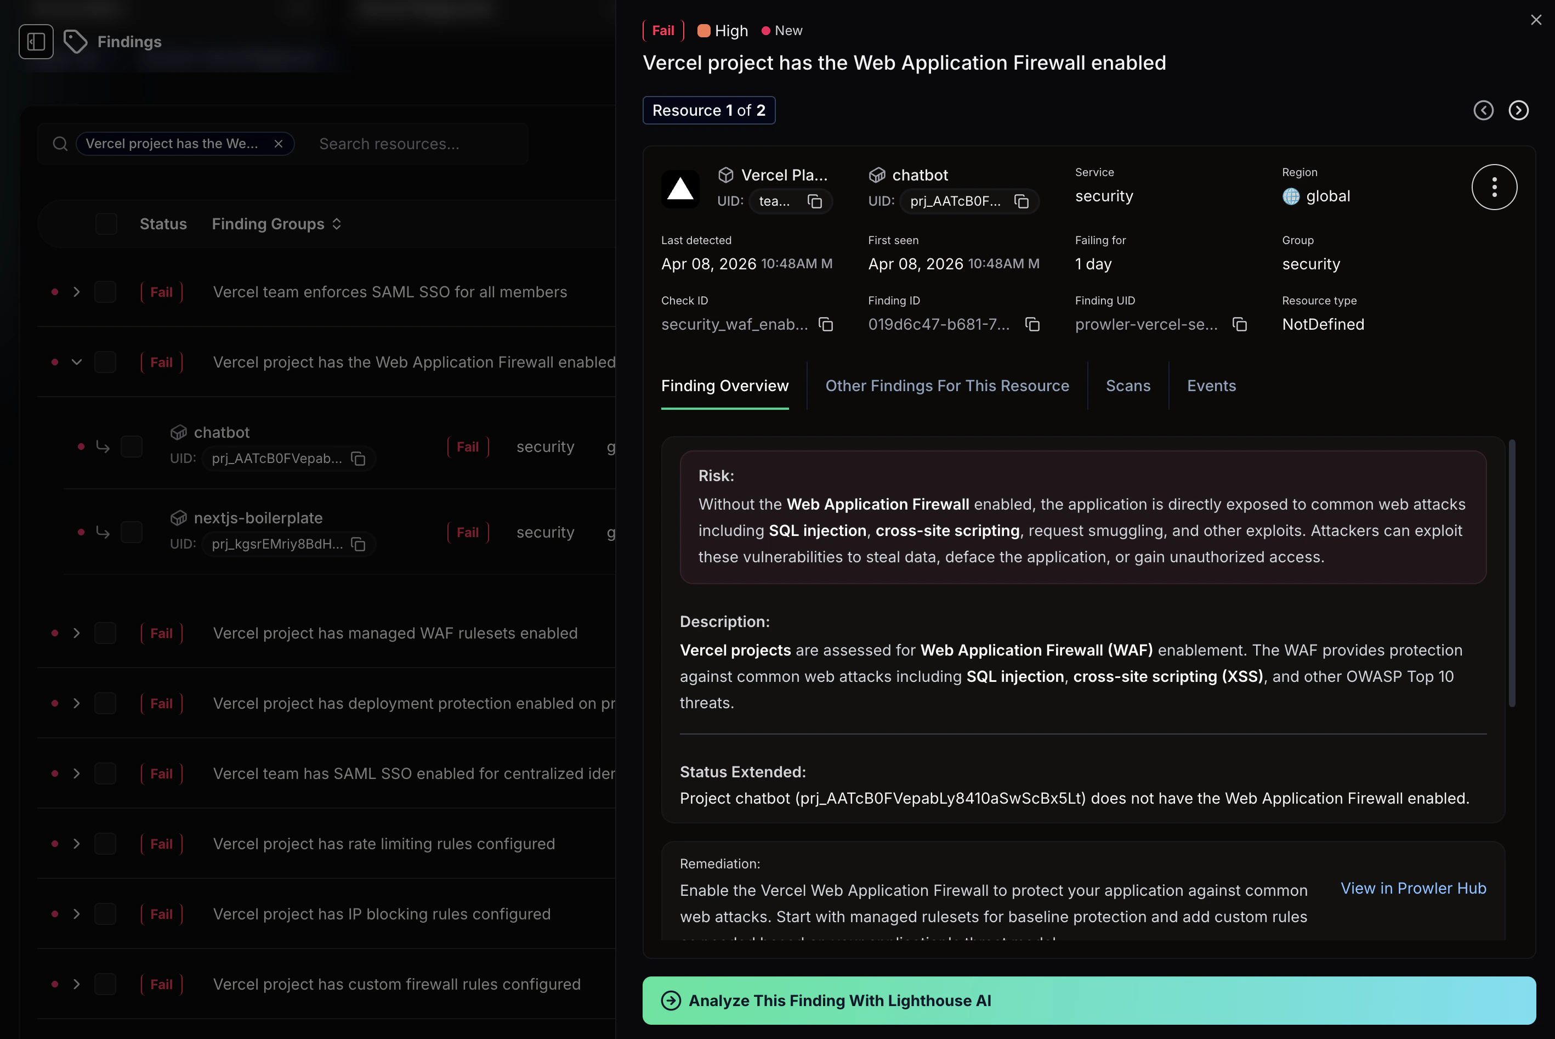Click the Vercel triangle provider logo

tap(680, 189)
